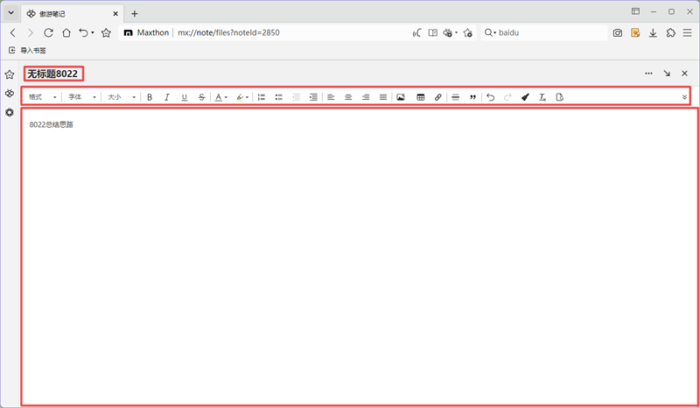Open the note's more options menu
The height and width of the screenshot is (408, 700).
pyautogui.click(x=648, y=74)
